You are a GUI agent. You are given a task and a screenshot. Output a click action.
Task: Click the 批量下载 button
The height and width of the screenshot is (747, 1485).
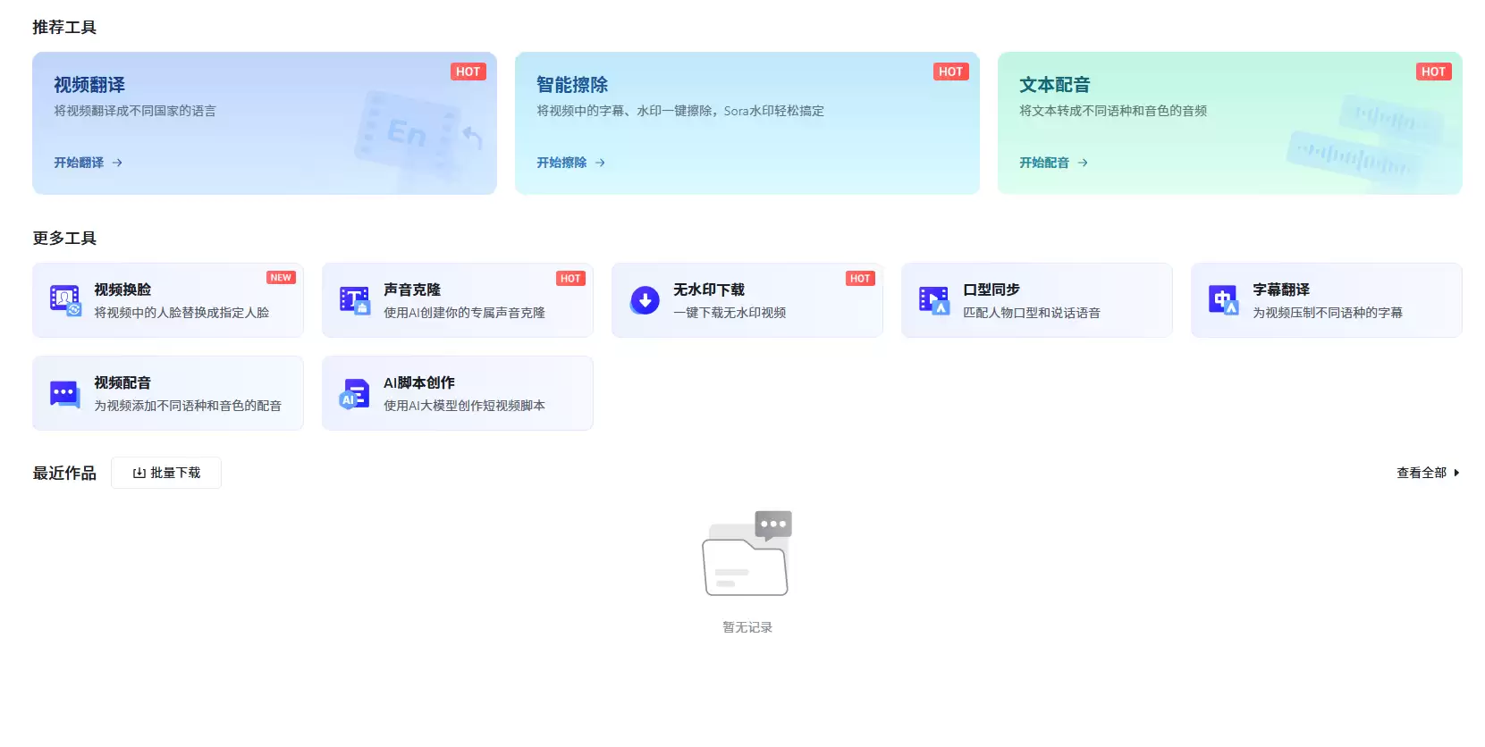(166, 473)
